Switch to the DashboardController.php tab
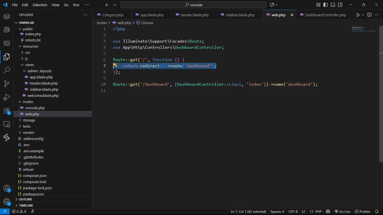 click(x=325, y=15)
